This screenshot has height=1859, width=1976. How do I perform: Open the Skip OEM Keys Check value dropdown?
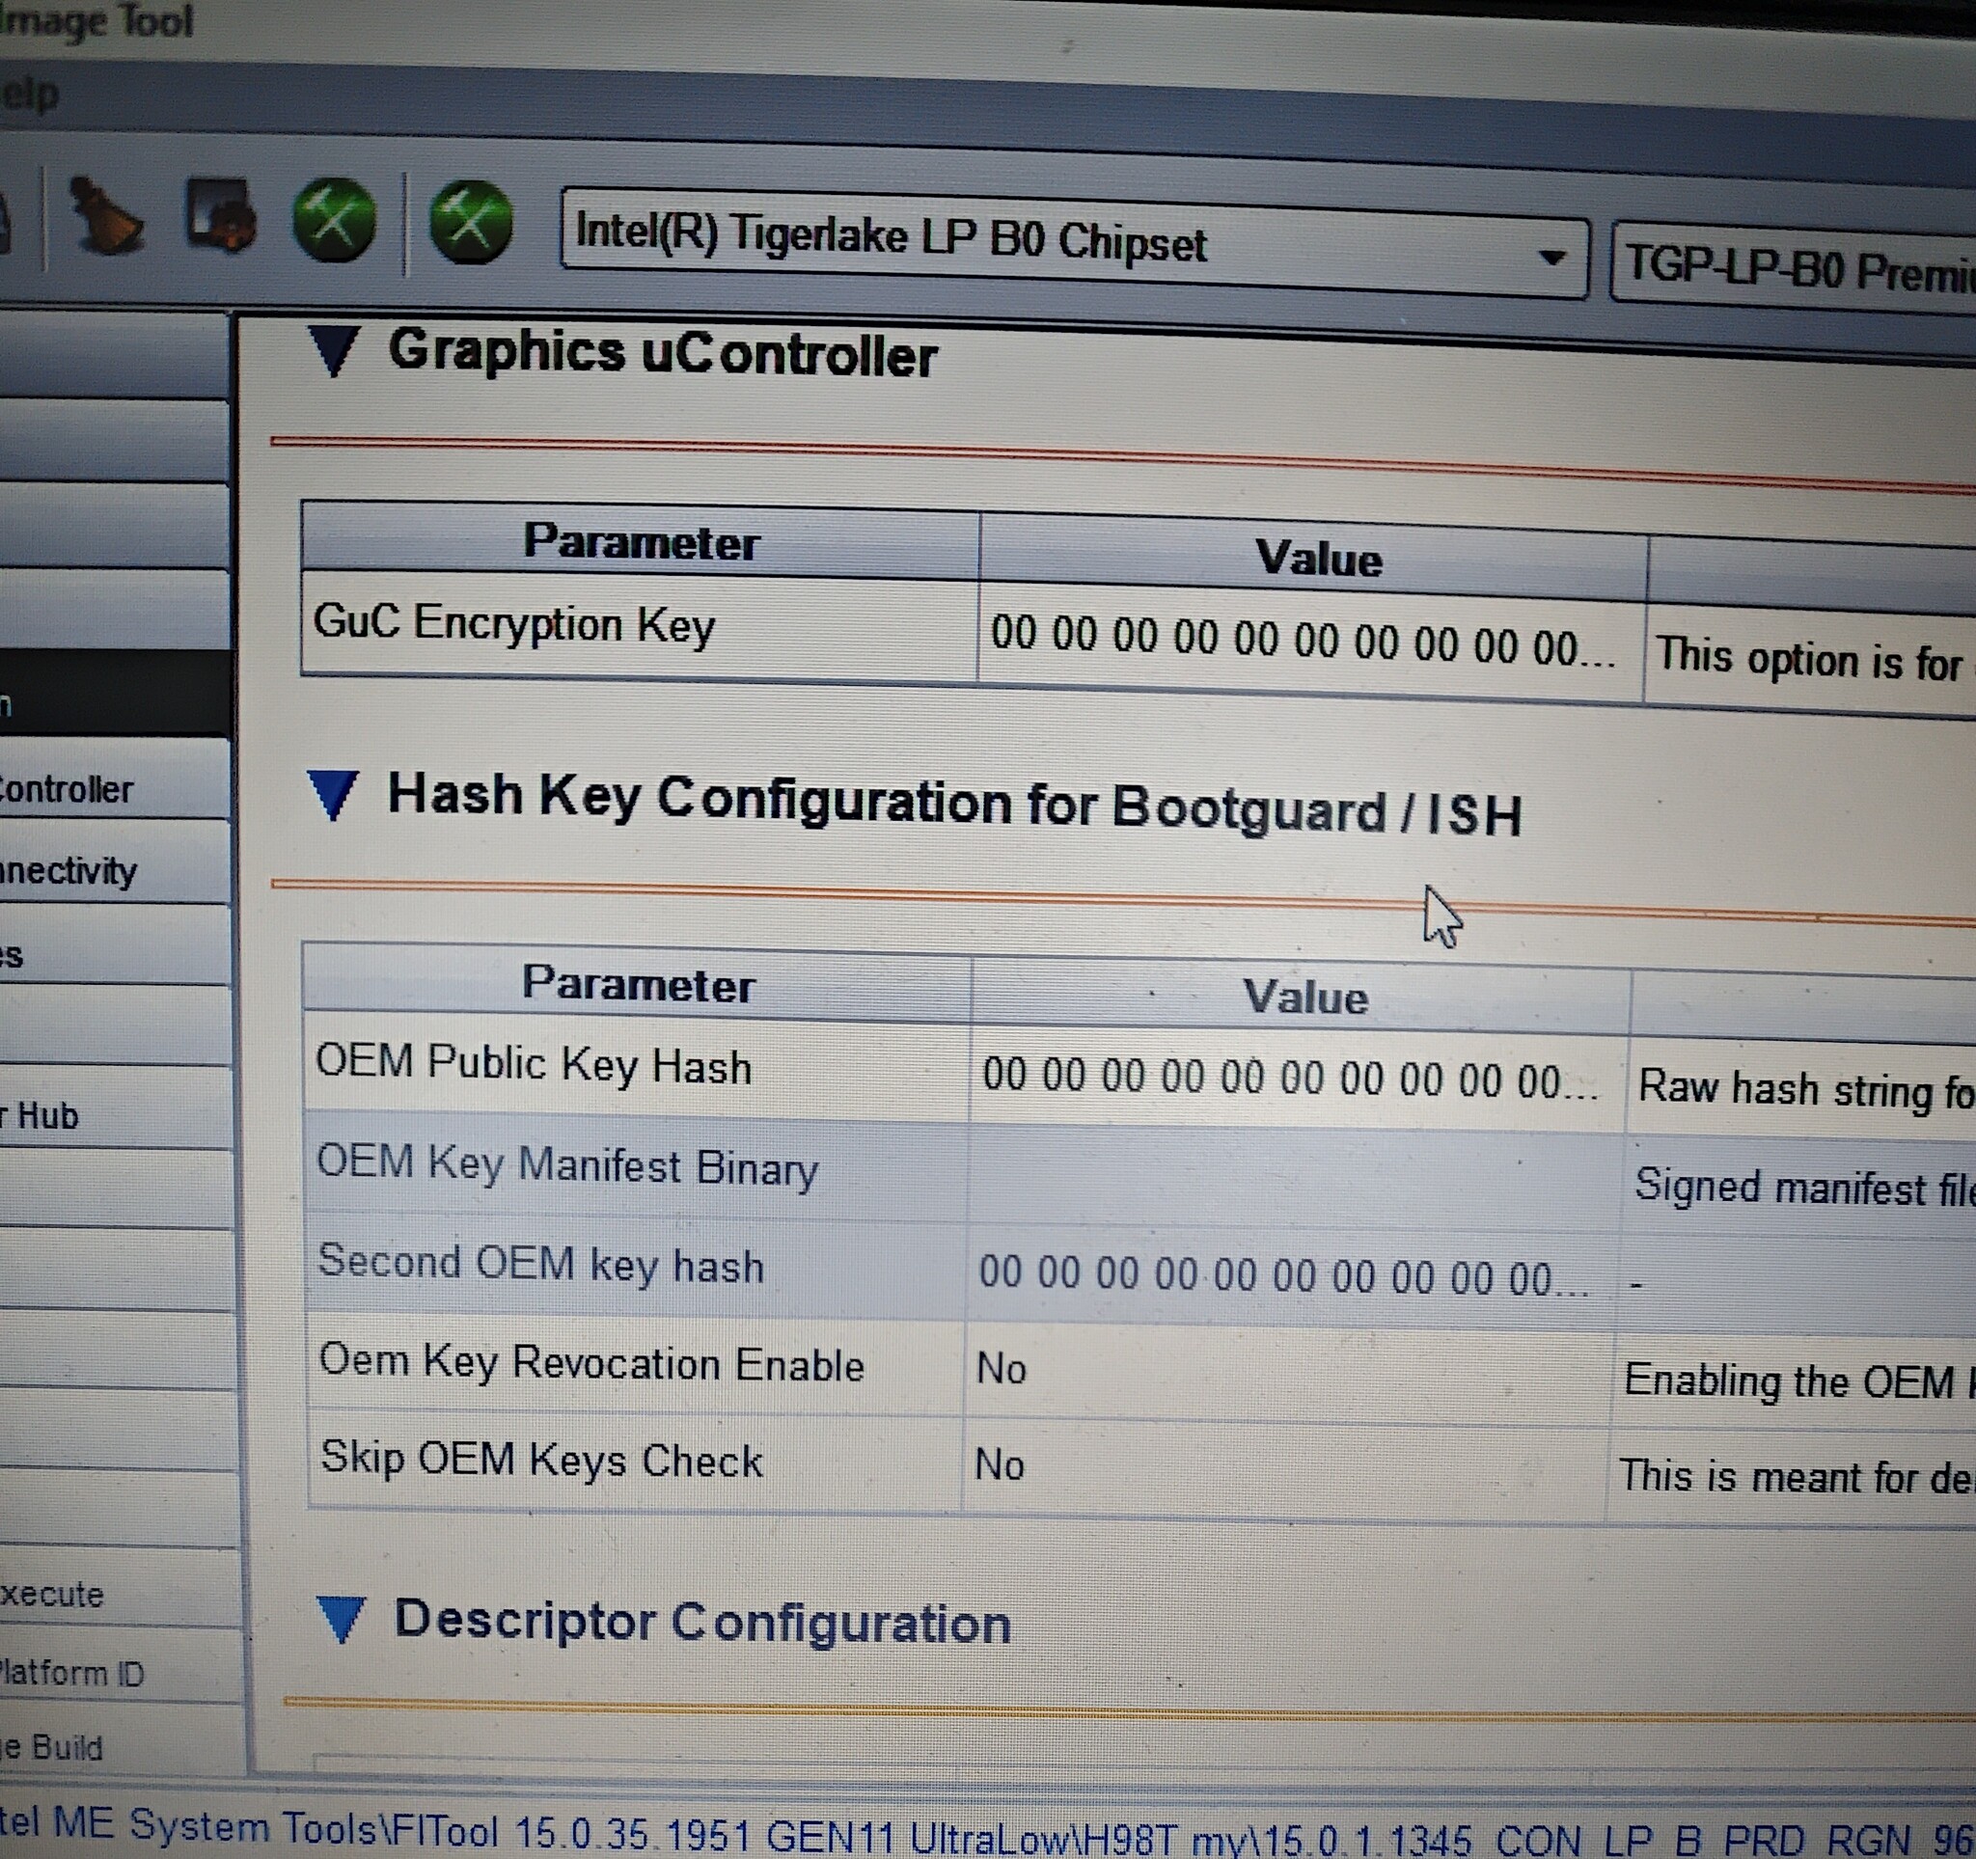coord(1284,1466)
